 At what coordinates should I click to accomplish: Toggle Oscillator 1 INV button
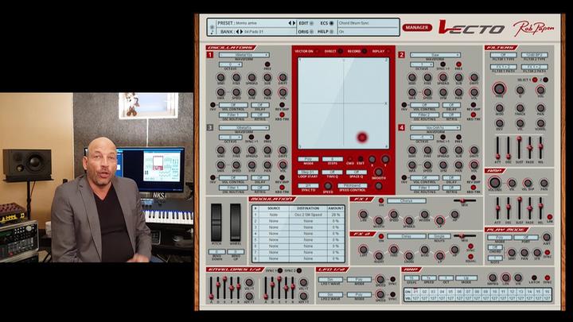[212, 105]
